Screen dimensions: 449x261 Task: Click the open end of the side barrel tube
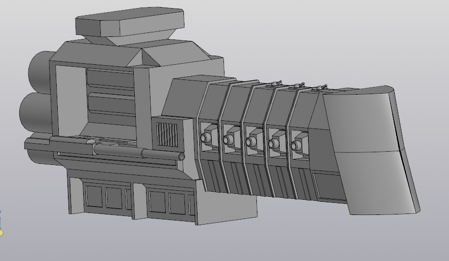click(182, 157)
